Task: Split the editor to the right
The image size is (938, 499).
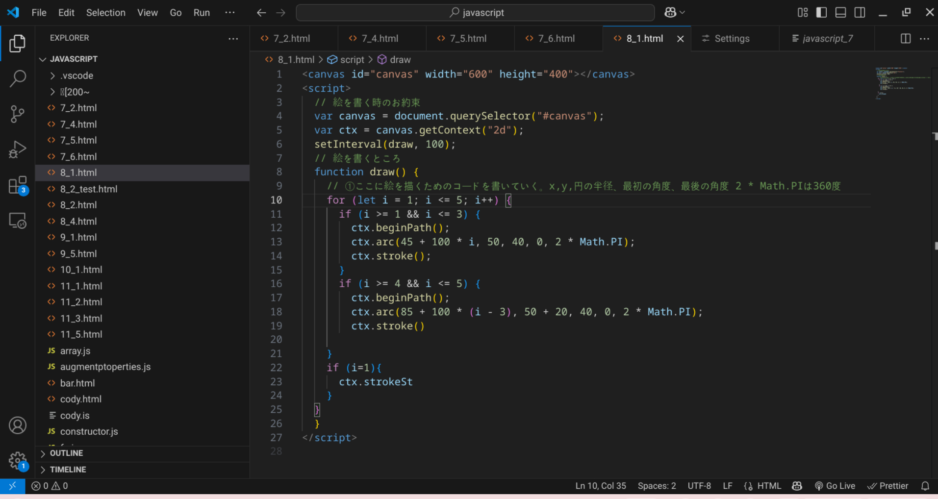Action: [x=906, y=39]
